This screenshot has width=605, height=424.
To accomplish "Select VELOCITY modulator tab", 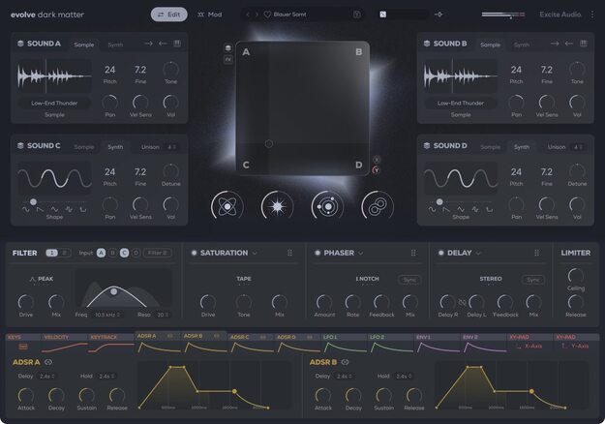I will (64, 343).
